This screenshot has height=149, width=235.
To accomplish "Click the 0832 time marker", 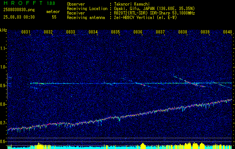I will (48, 32).
